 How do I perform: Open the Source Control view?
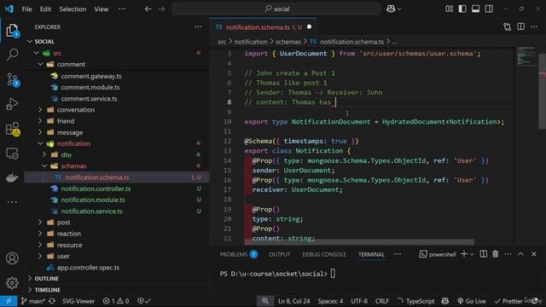coord(12,79)
